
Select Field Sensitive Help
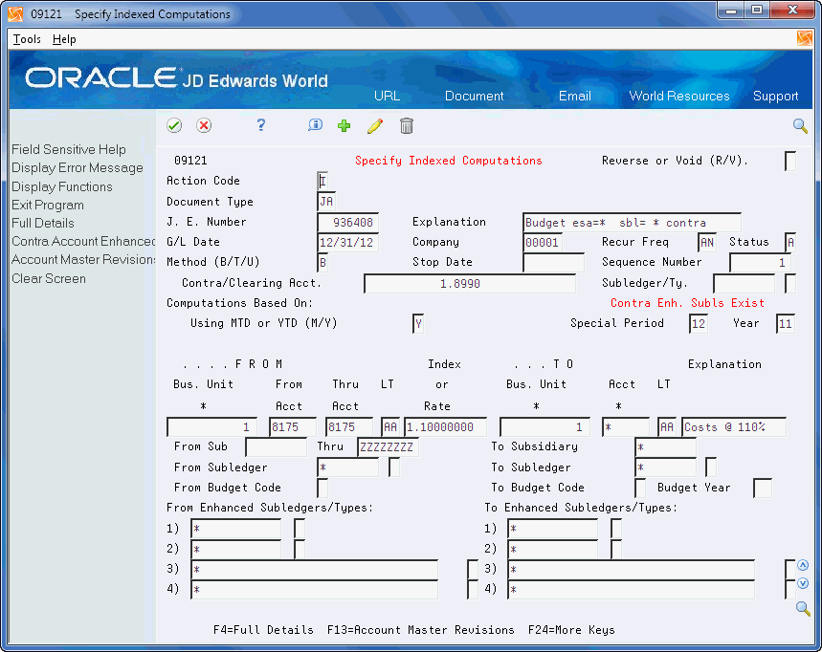click(x=69, y=150)
